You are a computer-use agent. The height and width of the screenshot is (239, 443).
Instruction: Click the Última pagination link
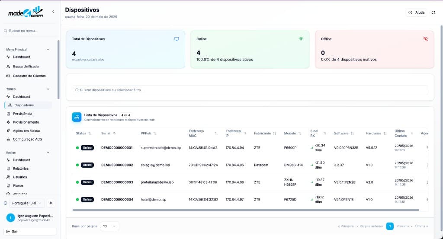click(x=421, y=226)
